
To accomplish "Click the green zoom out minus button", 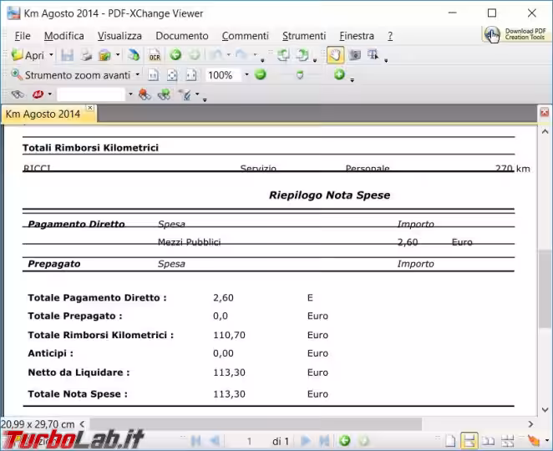I will coord(261,75).
